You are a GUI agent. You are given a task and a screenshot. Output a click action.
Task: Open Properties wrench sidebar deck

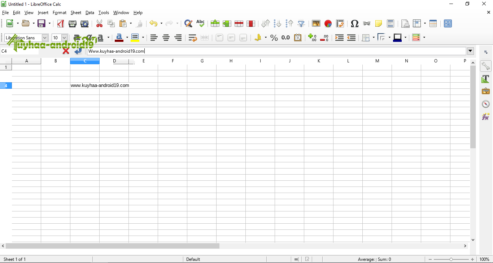click(485, 66)
